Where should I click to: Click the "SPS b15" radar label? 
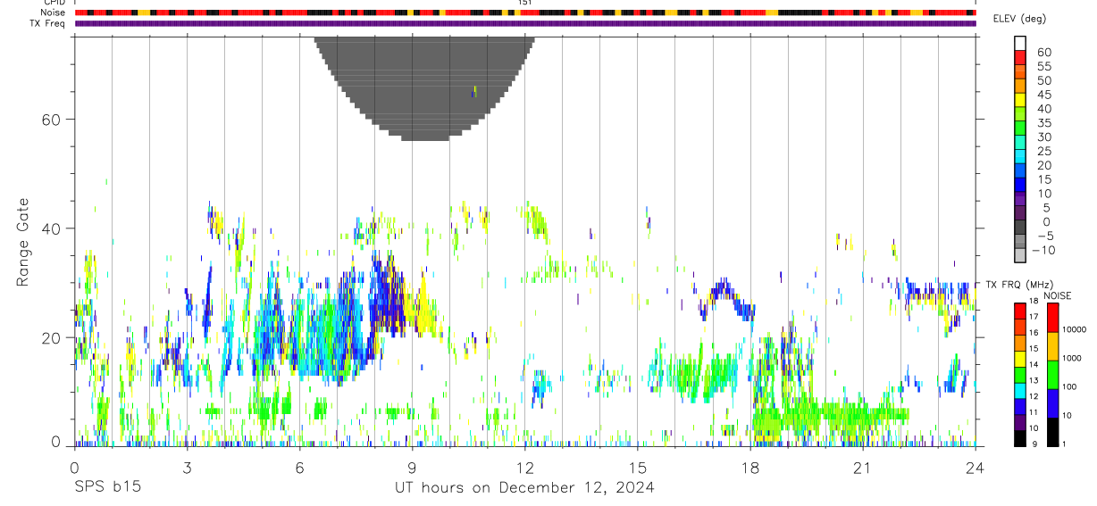pyautogui.click(x=106, y=487)
